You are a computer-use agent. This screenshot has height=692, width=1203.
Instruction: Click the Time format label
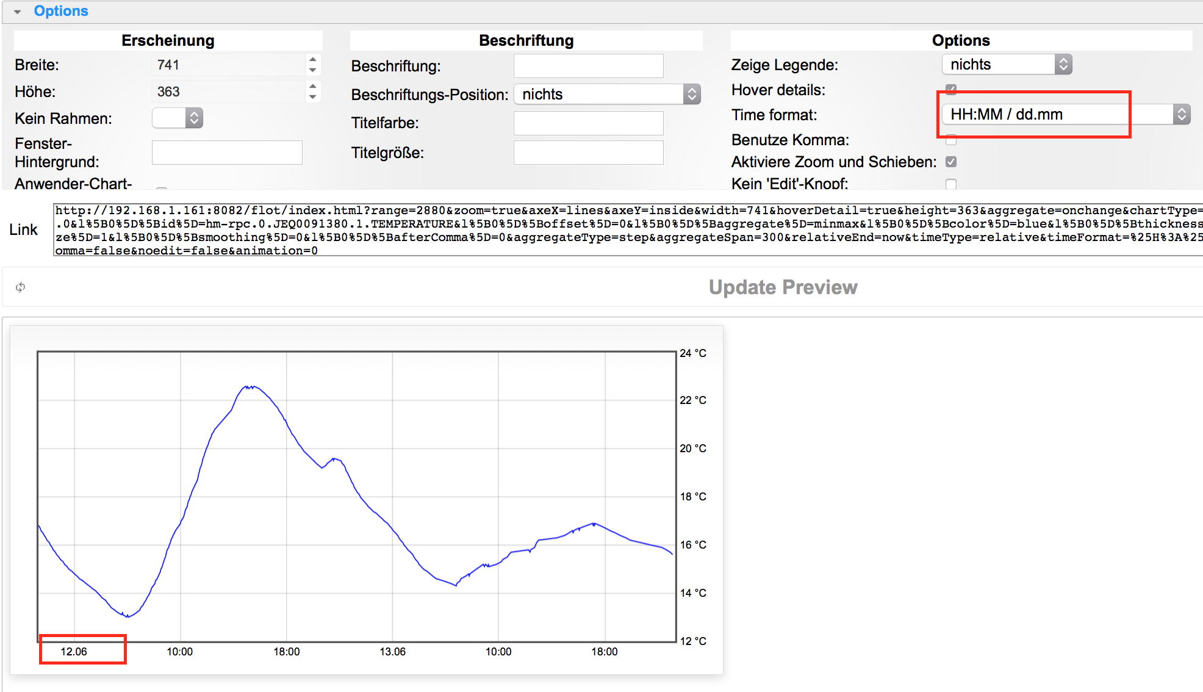[x=774, y=115]
